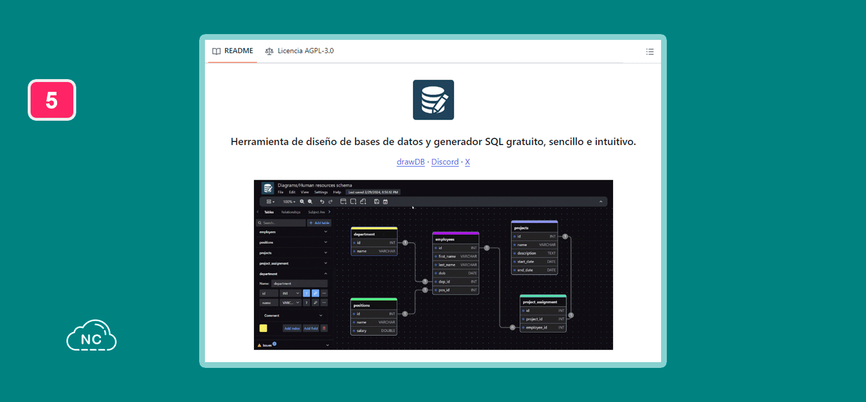The width and height of the screenshot is (866, 402).
Task: Click the red delete table trash icon
Action: tap(324, 328)
